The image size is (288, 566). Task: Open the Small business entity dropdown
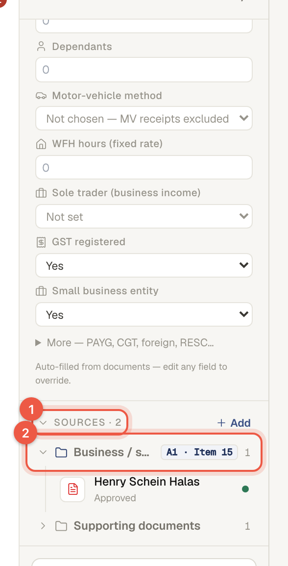tap(144, 315)
